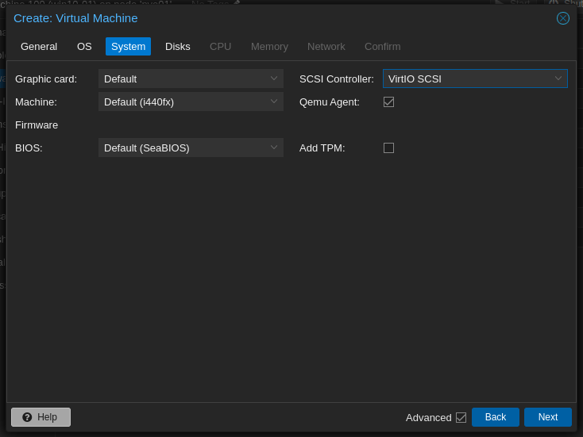Click the Help button
583x437 pixels.
[41, 417]
